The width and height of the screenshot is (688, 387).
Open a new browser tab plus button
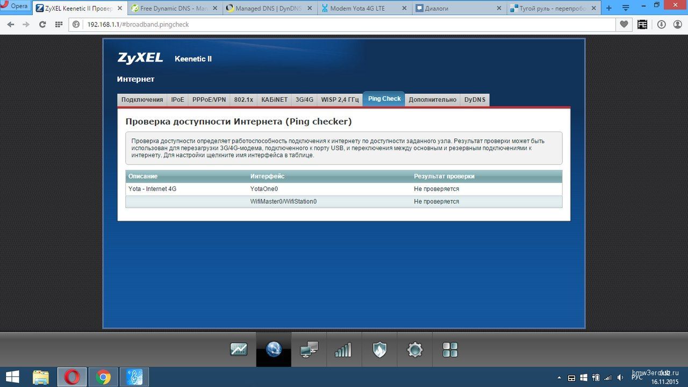608,8
